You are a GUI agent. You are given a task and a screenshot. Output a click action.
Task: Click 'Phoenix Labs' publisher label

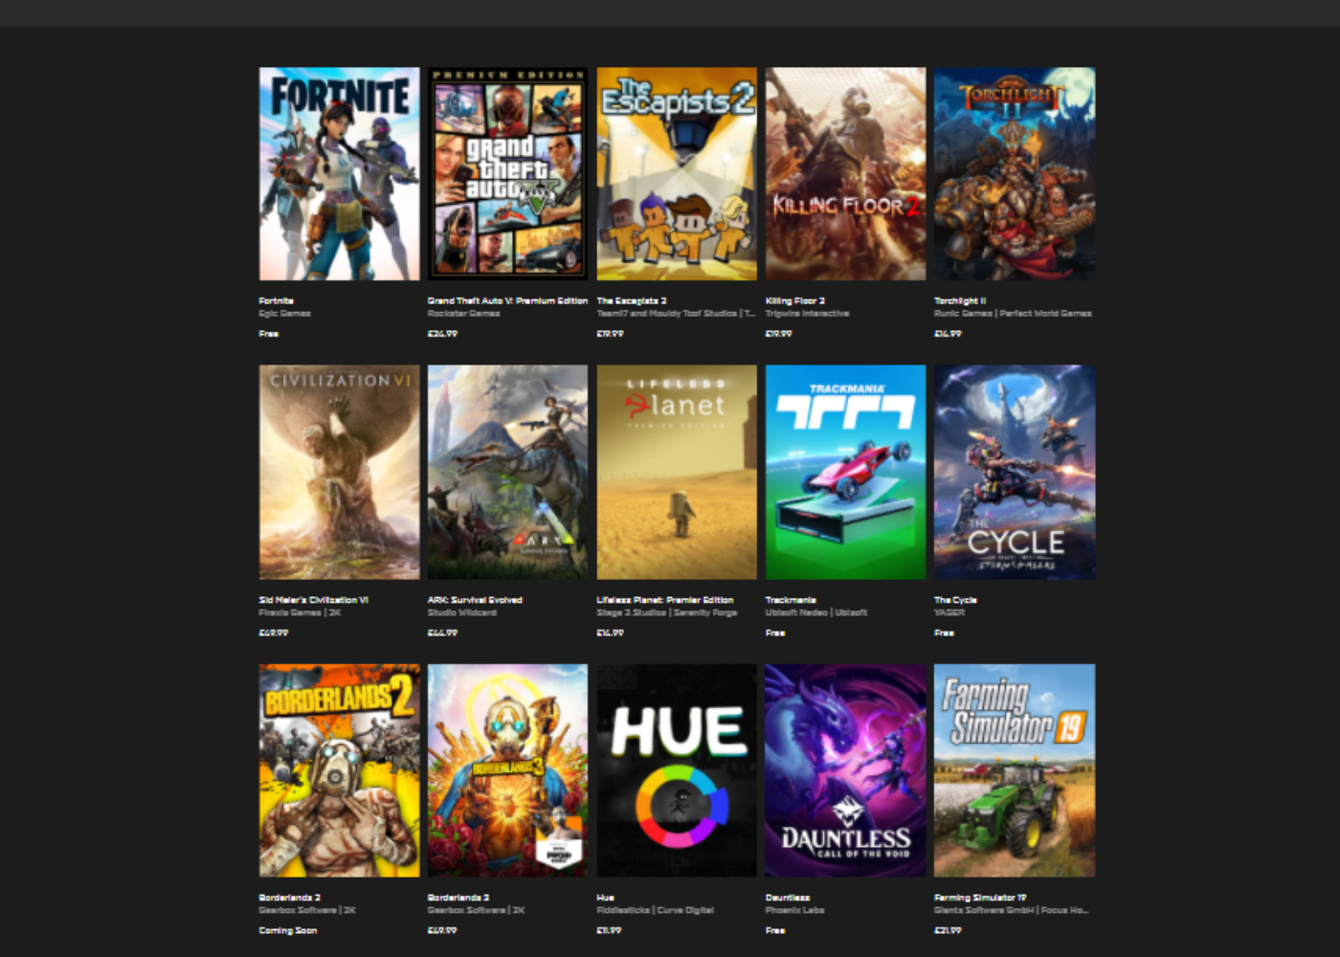click(794, 910)
